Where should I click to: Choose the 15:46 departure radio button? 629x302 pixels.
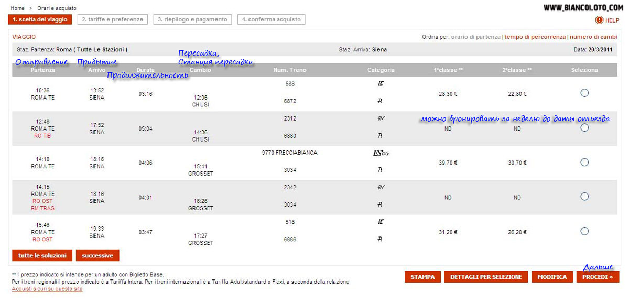(x=584, y=231)
